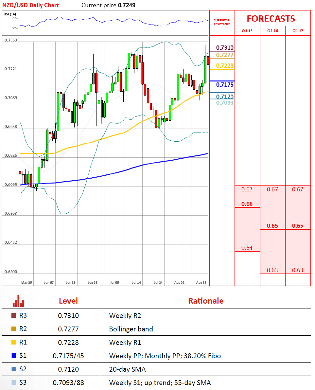
Task: Click the Jun 07 date axis label
Action: (x=49, y=283)
